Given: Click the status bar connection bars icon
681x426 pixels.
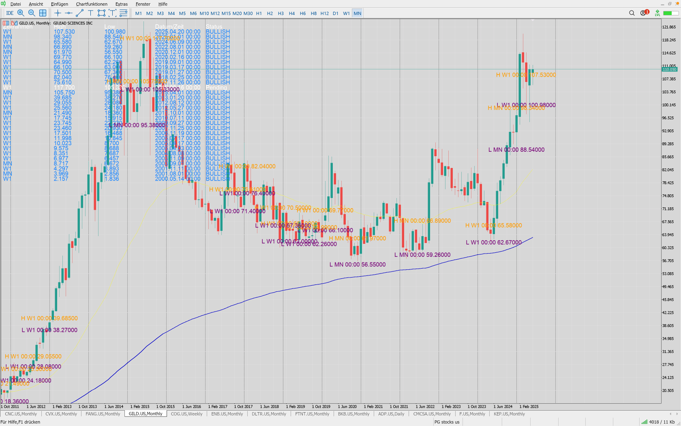Looking at the screenshot, I should pyautogui.click(x=644, y=422).
